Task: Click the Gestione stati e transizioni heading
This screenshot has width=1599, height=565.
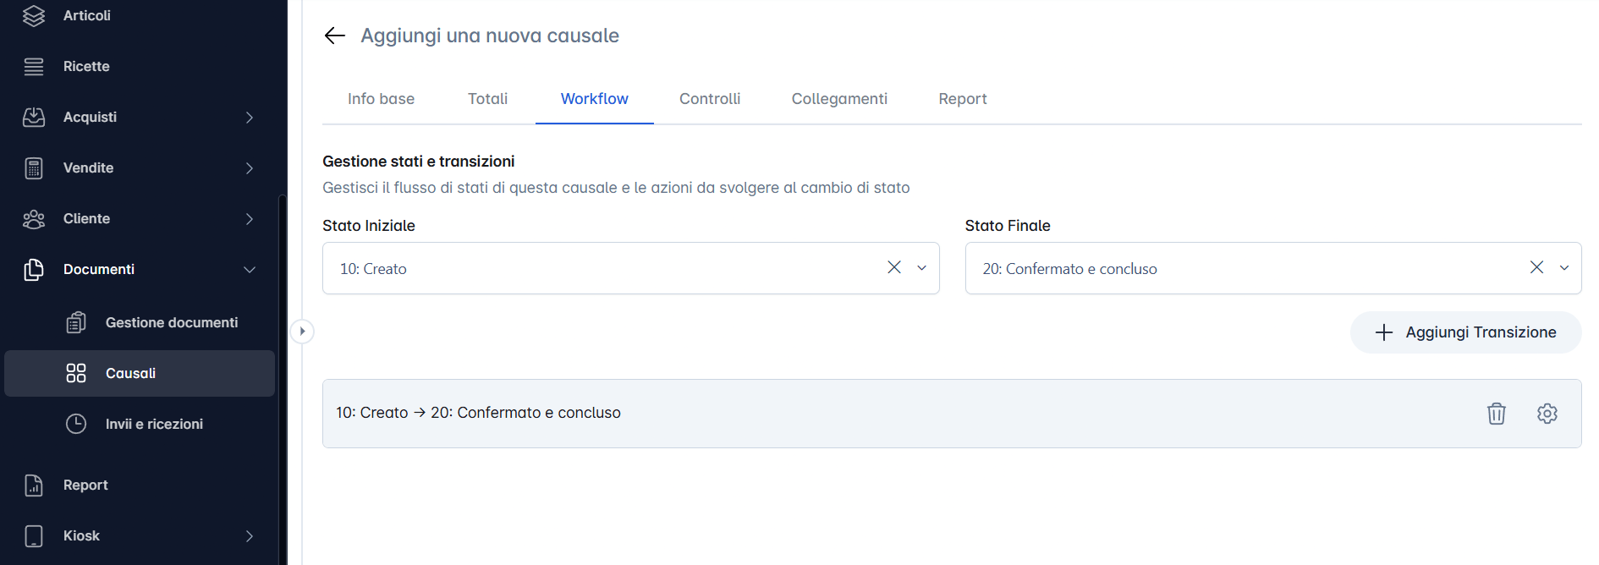Action: point(419,161)
